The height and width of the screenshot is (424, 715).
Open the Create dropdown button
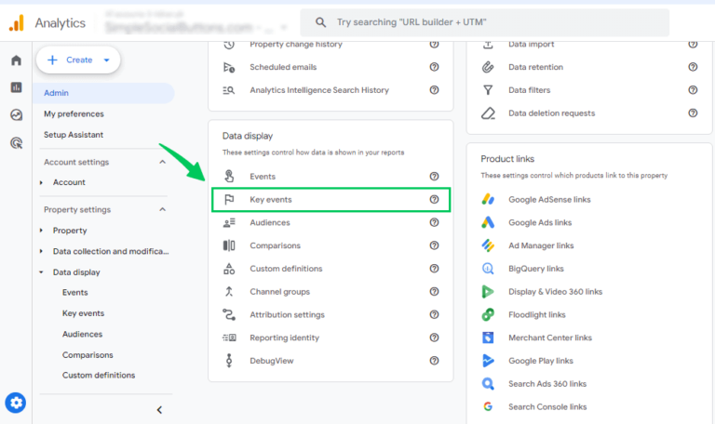point(78,60)
